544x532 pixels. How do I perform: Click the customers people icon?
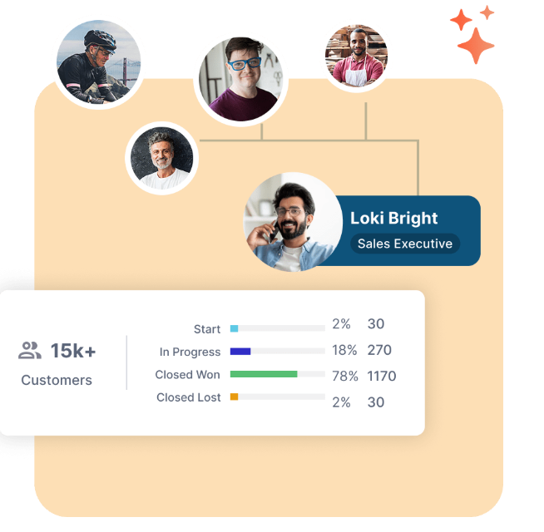point(30,351)
